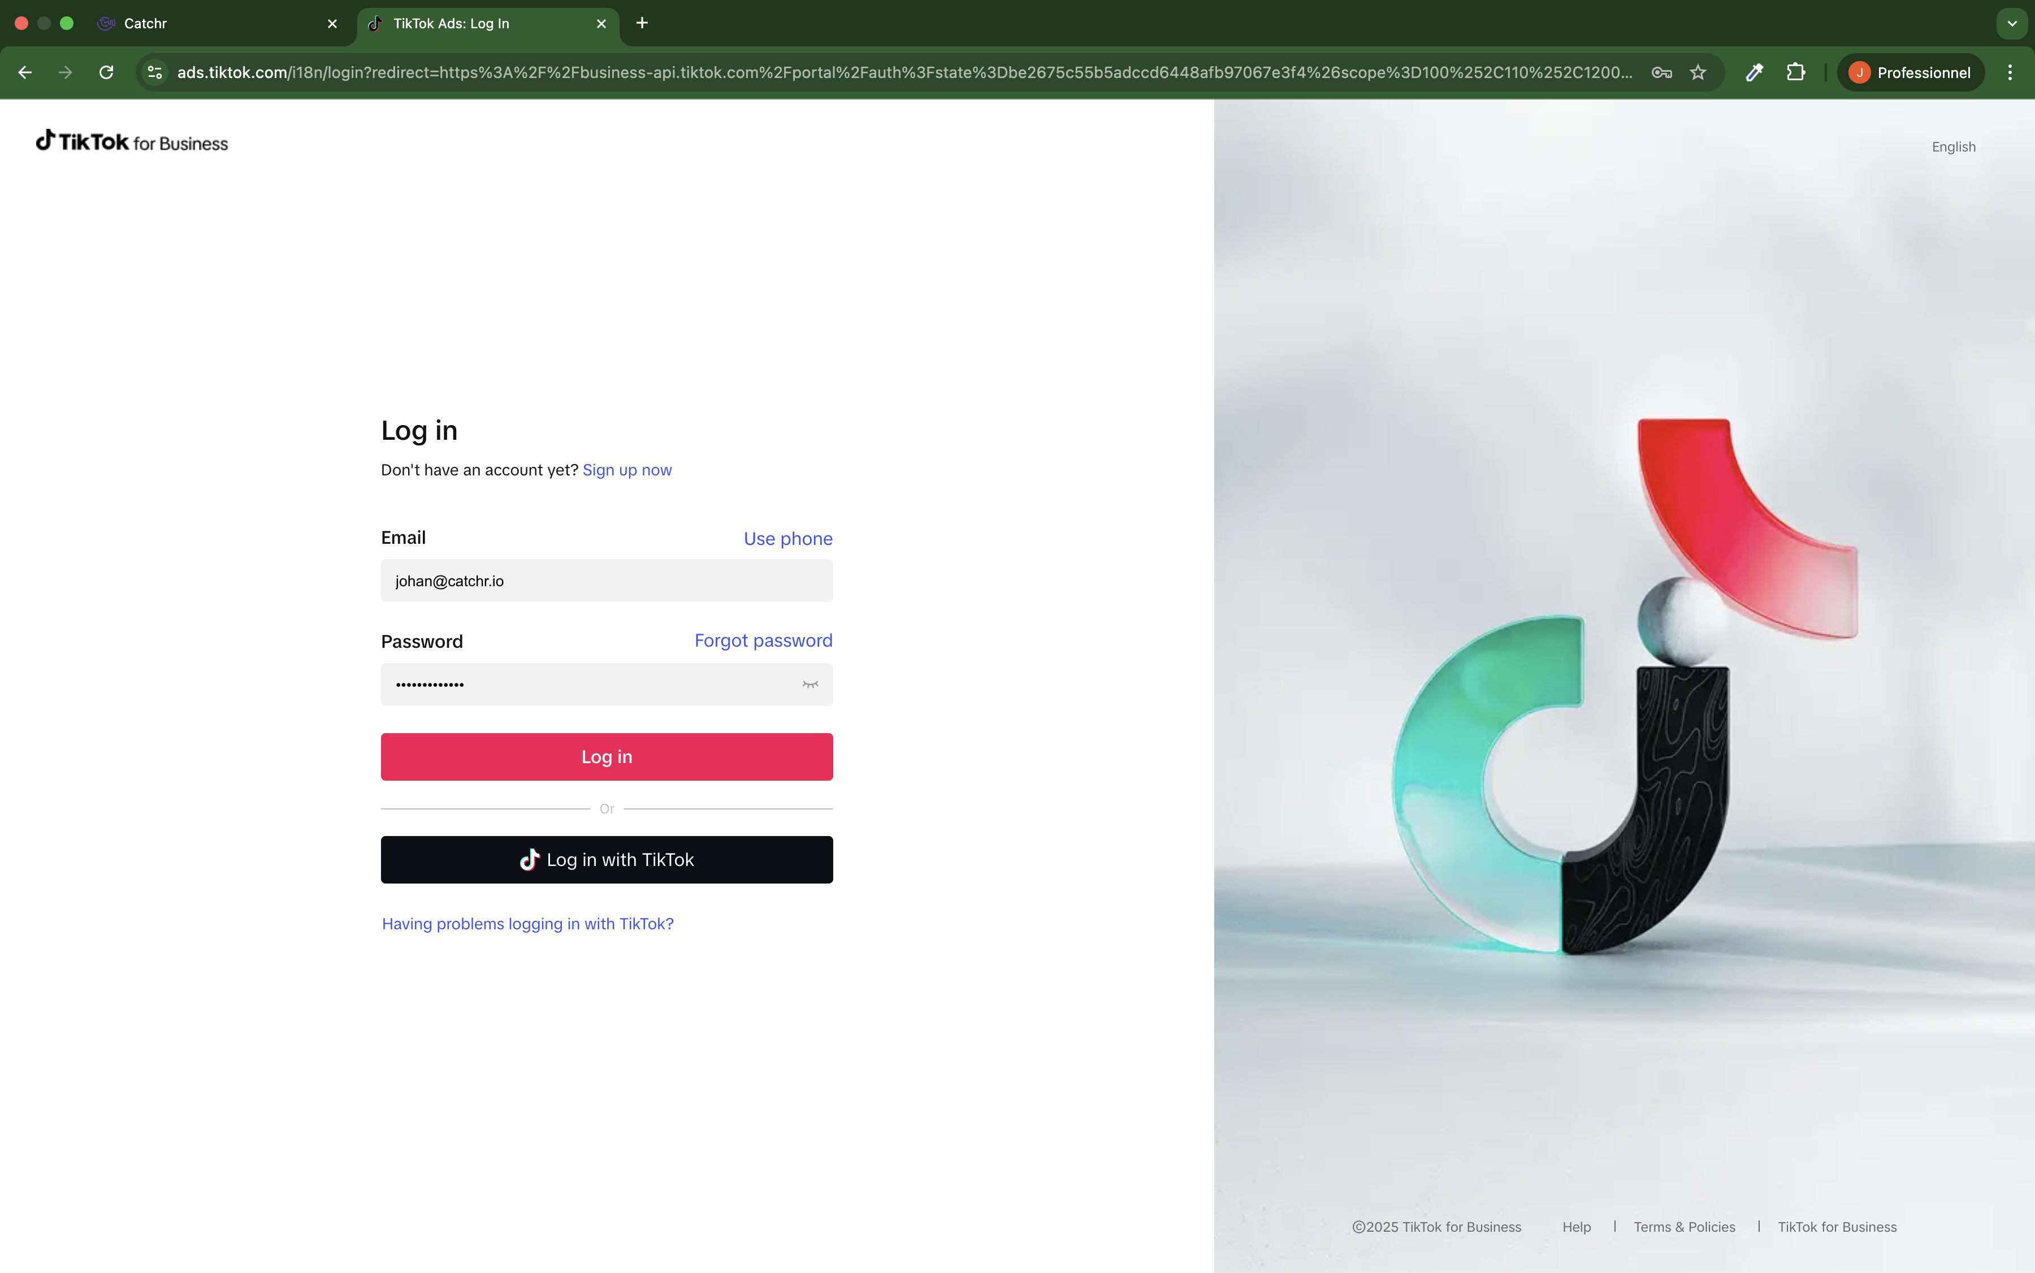The width and height of the screenshot is (2035, 1273).
Task: Open the Professionnel profile menu
Action: click(1910, 72)
